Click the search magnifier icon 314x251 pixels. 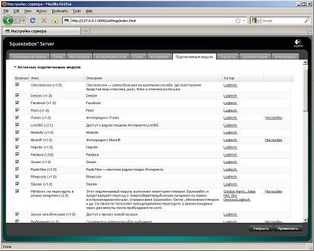307,21
